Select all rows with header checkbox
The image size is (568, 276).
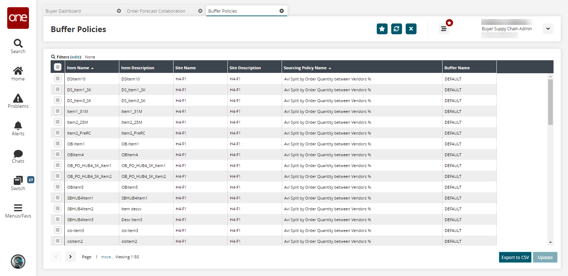(x=57, y=67)
